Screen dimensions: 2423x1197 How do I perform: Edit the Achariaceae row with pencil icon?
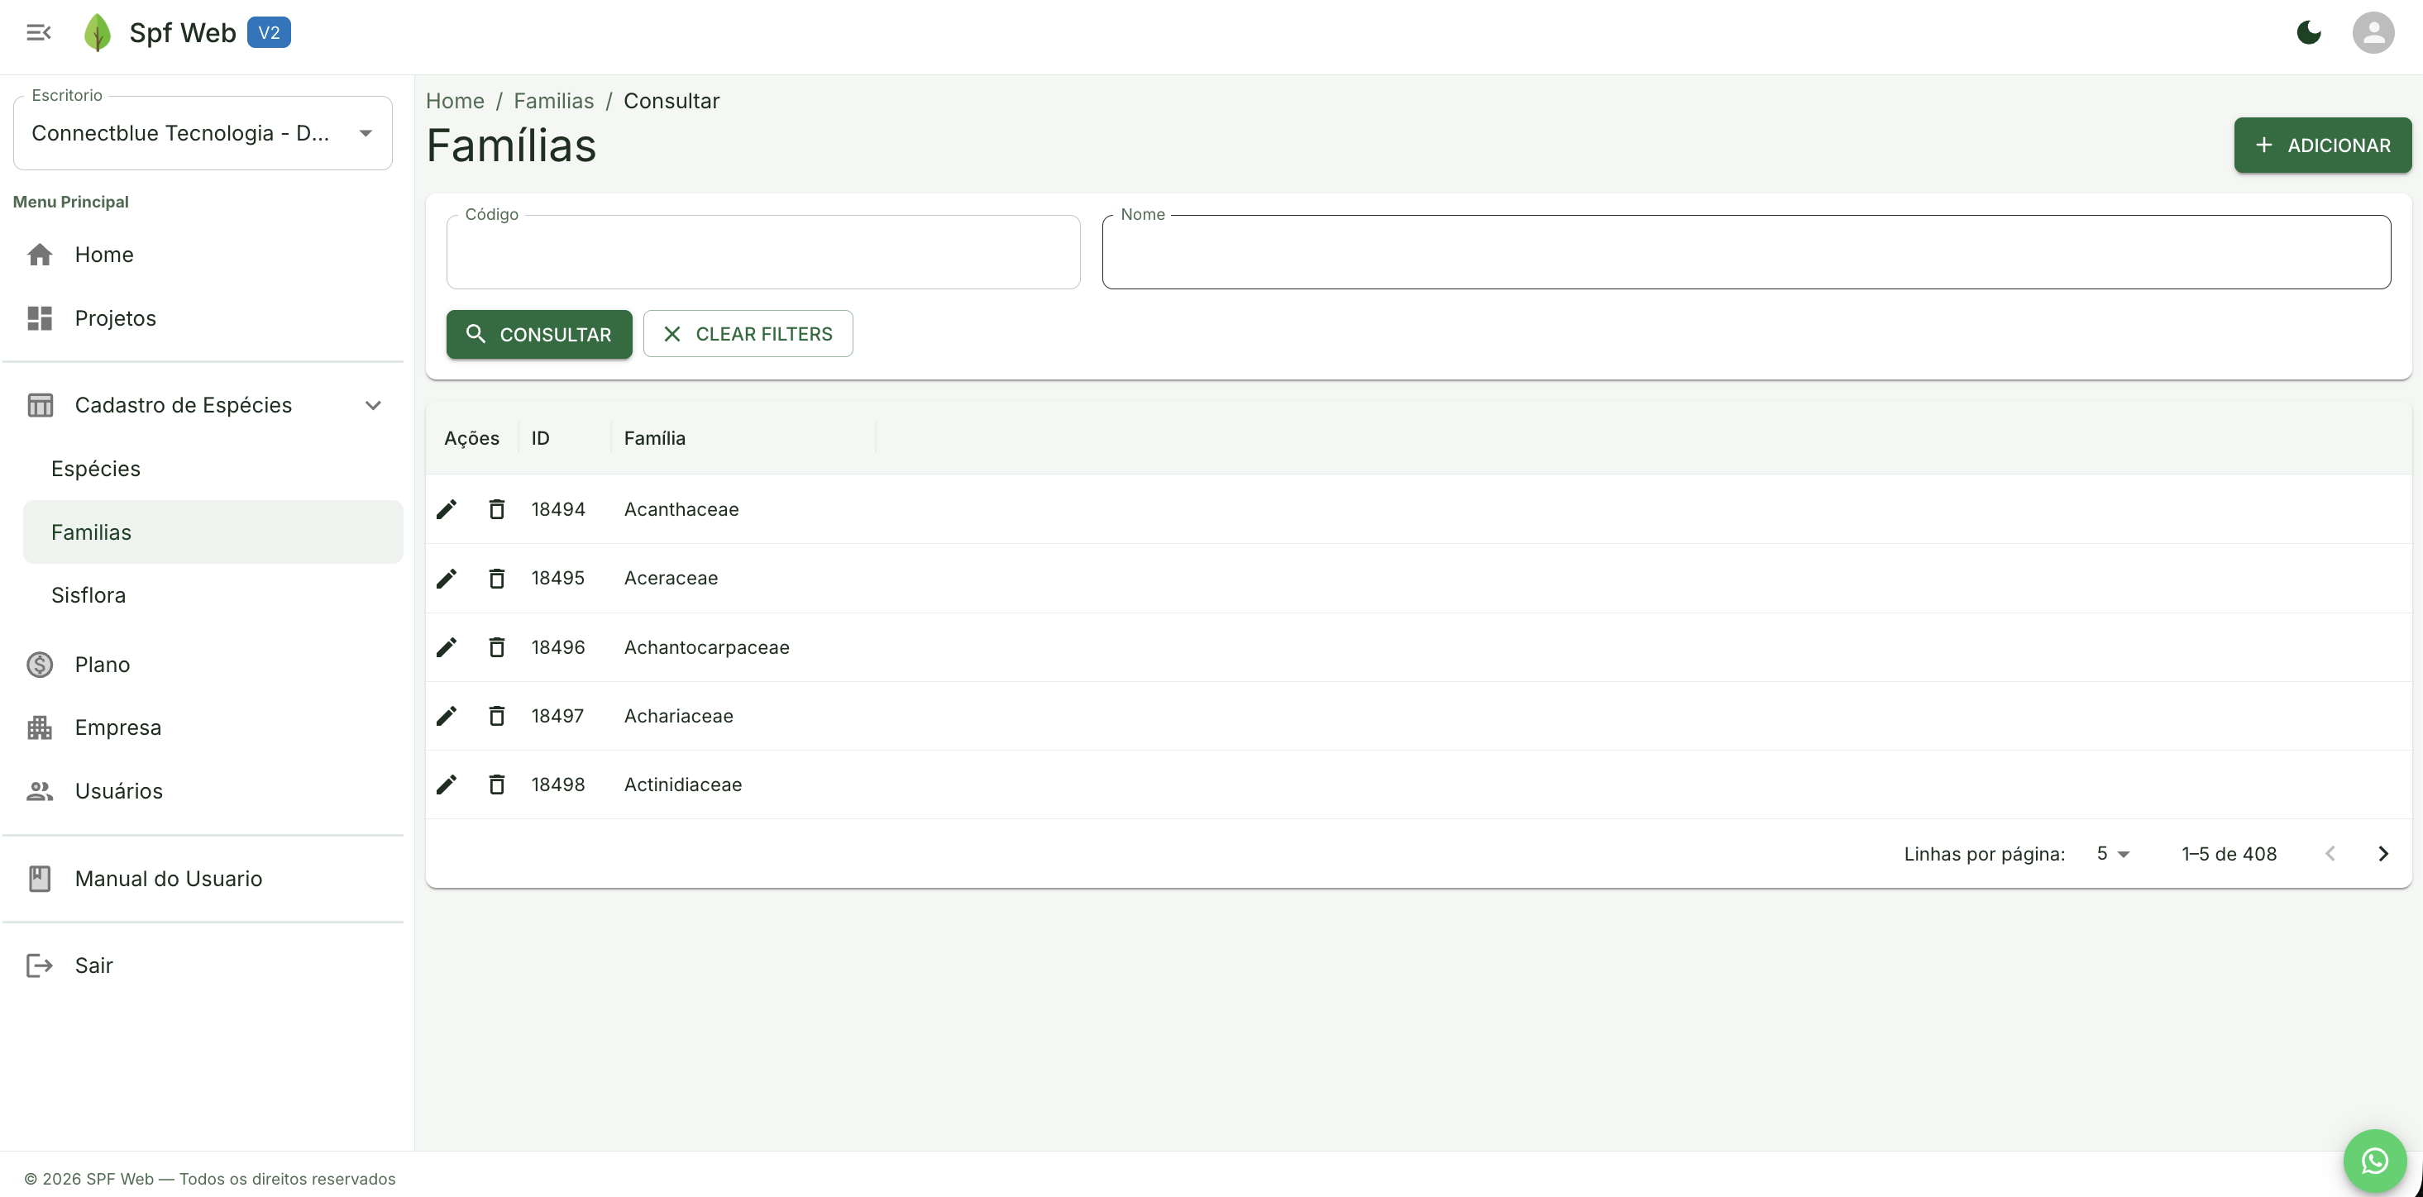447,716
